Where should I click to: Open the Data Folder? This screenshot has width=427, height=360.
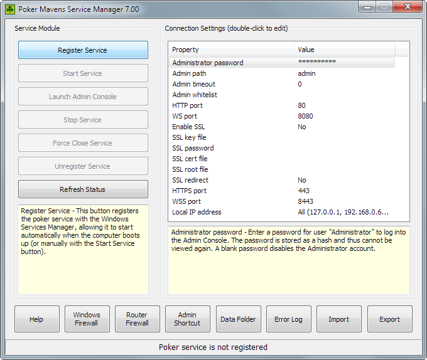click(238, 319)
